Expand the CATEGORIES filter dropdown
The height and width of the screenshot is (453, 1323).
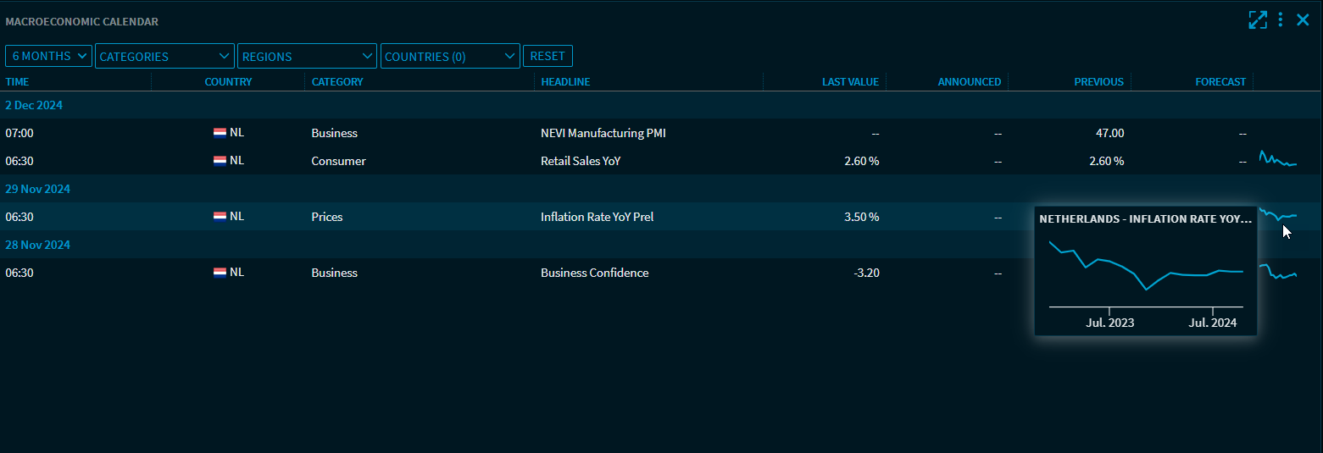(164, 56)
